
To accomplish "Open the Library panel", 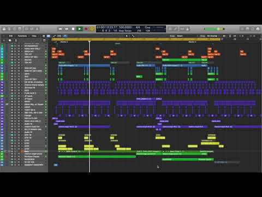I will (4, 29).
